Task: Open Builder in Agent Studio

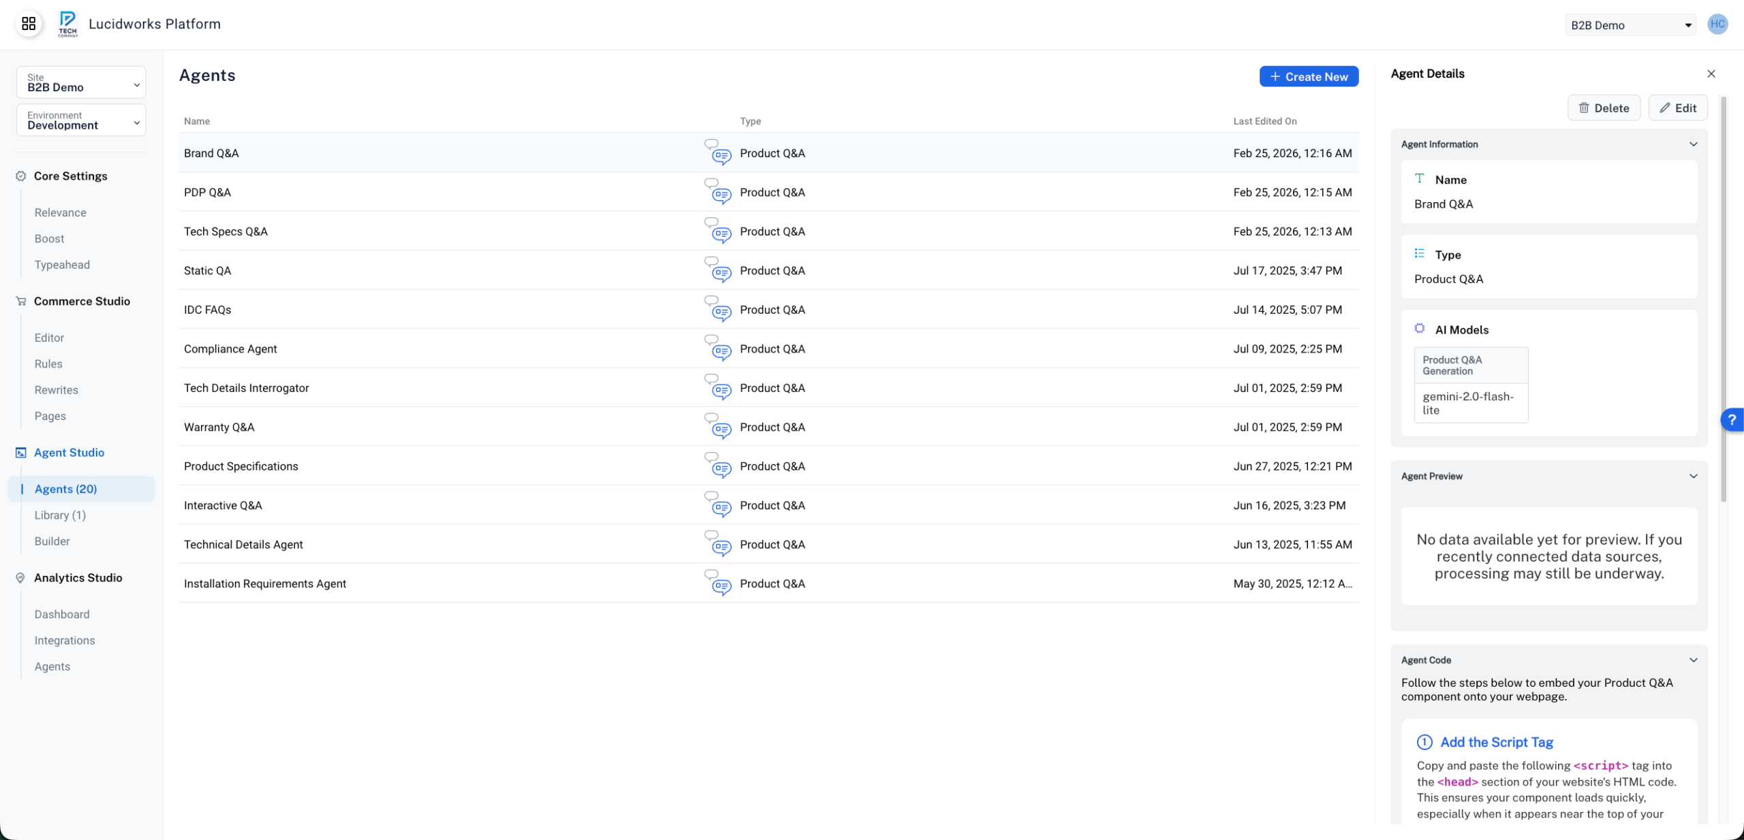Action: point(52,541)
